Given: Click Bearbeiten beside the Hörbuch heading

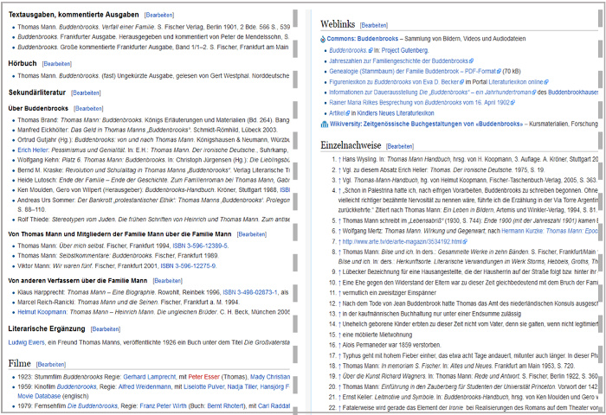Looking at the screenshot, I should [x=57, y=64].
